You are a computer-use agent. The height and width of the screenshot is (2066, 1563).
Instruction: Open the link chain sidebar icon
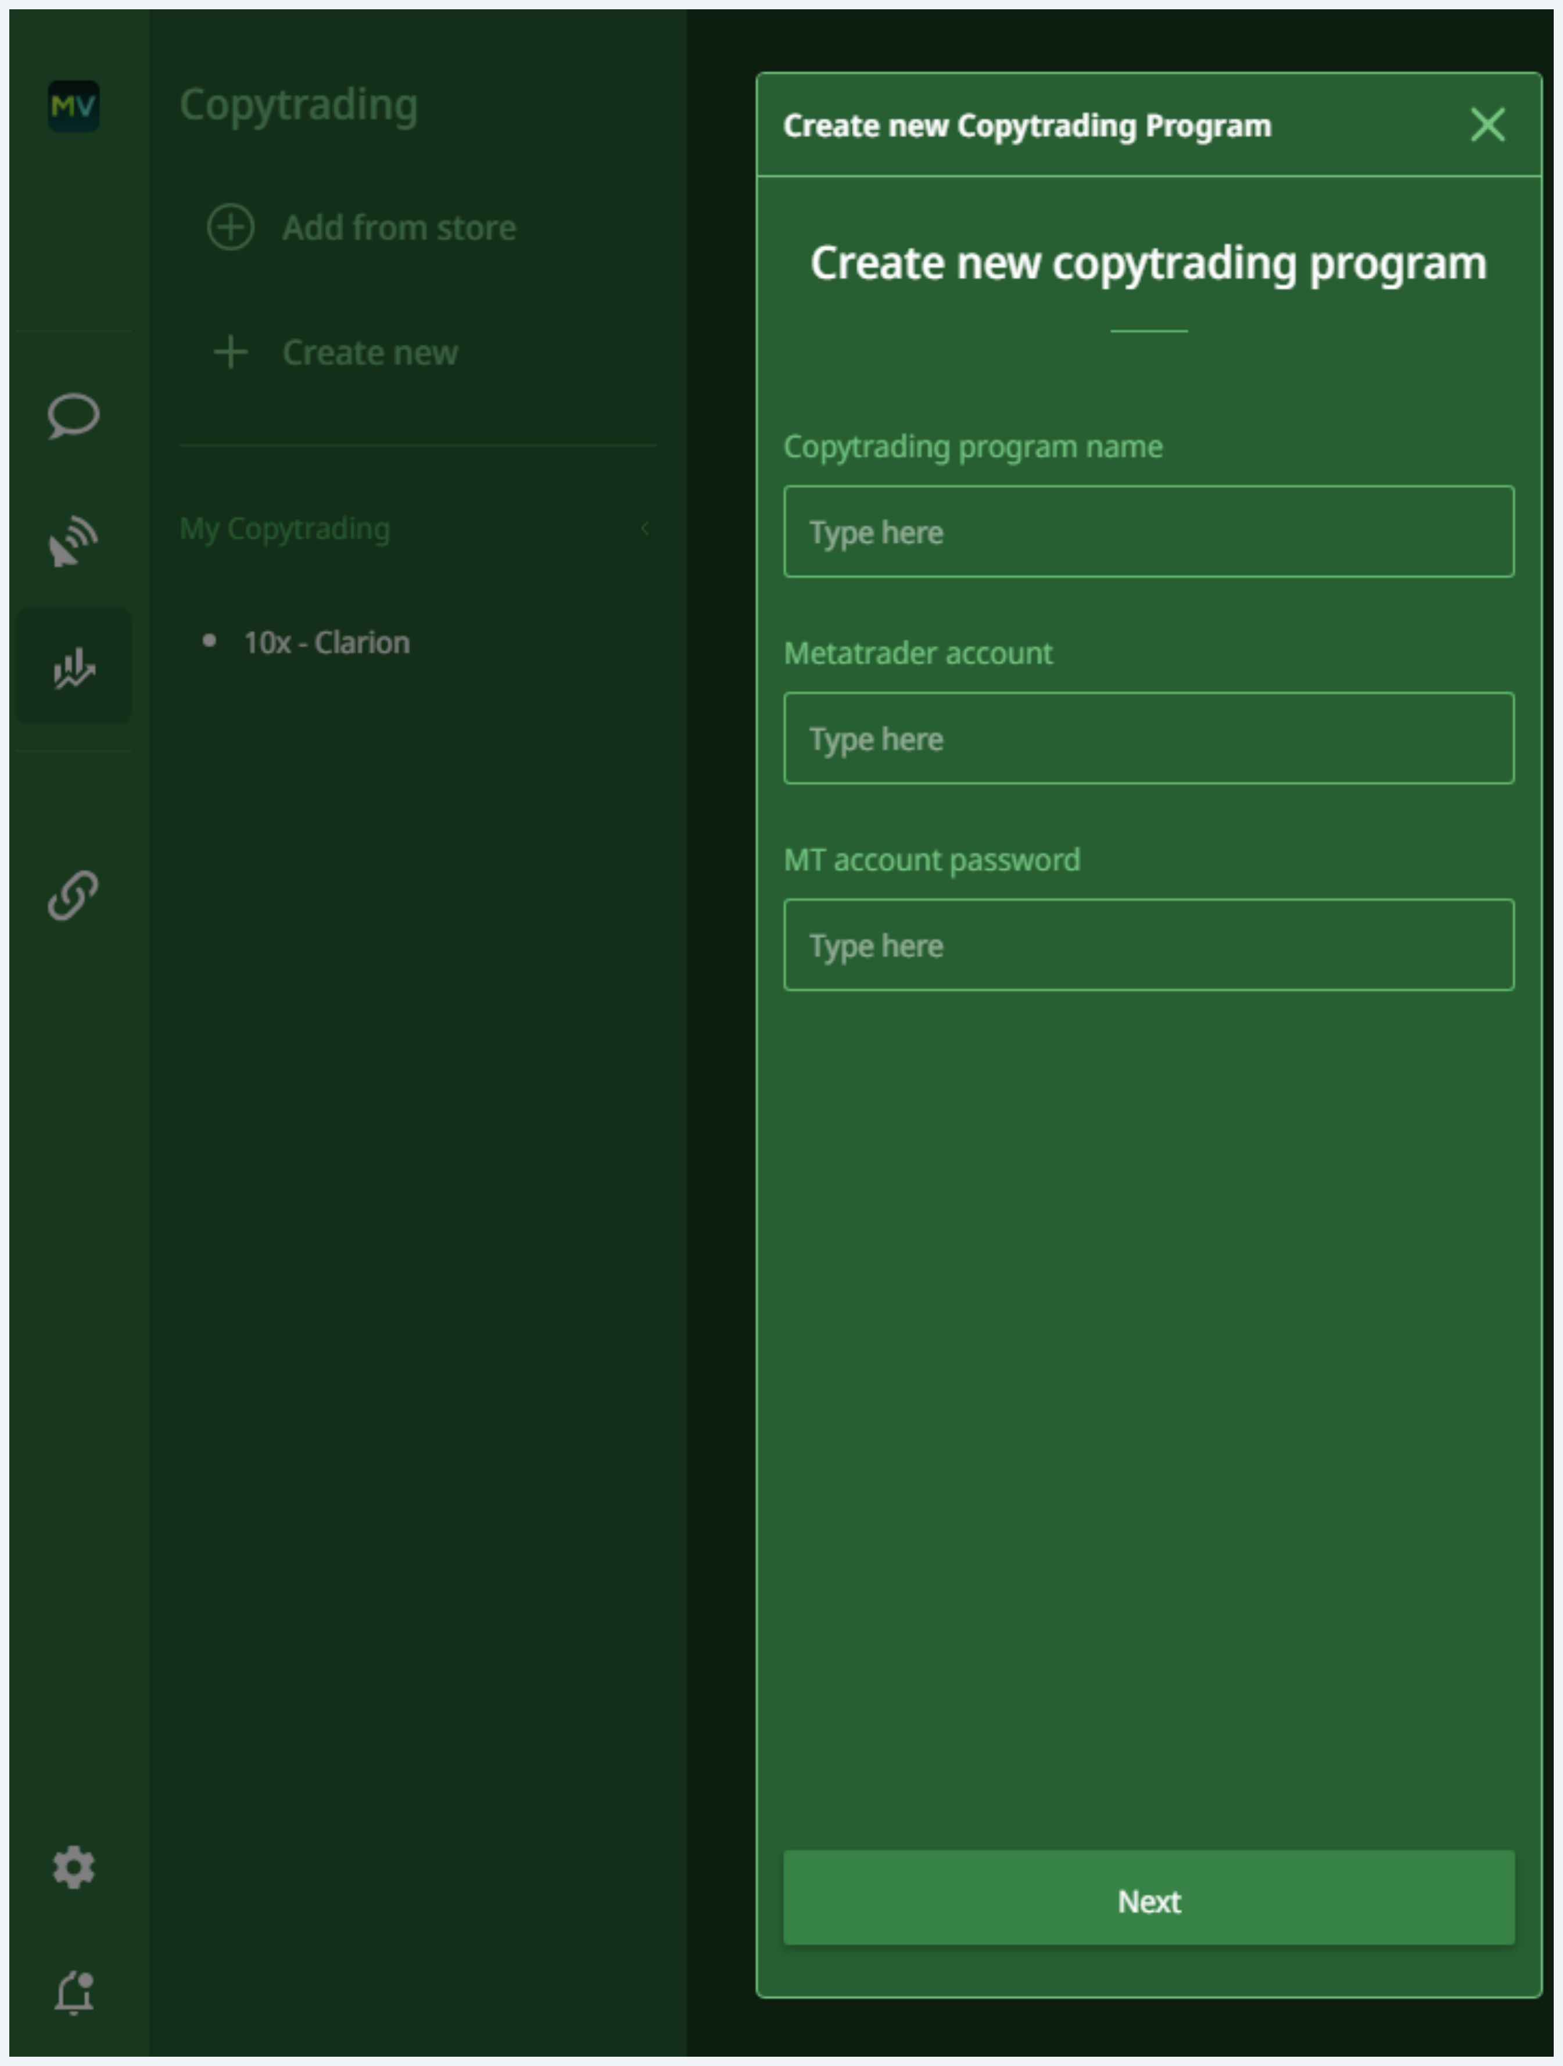click(x=73, y=896)
